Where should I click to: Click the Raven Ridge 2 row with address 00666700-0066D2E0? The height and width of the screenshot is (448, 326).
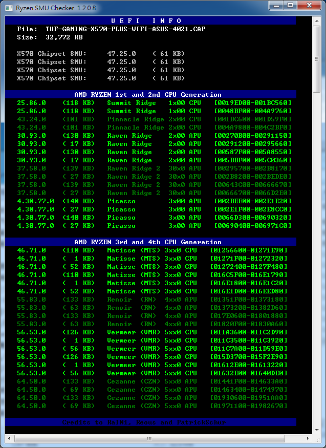click(x=154, y=193)
